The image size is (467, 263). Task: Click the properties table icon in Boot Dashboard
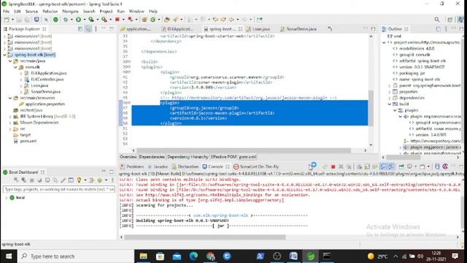71,180
